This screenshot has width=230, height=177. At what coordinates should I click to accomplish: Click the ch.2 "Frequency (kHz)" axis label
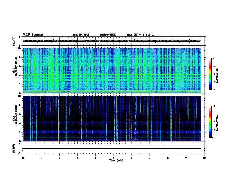point(16,115)
